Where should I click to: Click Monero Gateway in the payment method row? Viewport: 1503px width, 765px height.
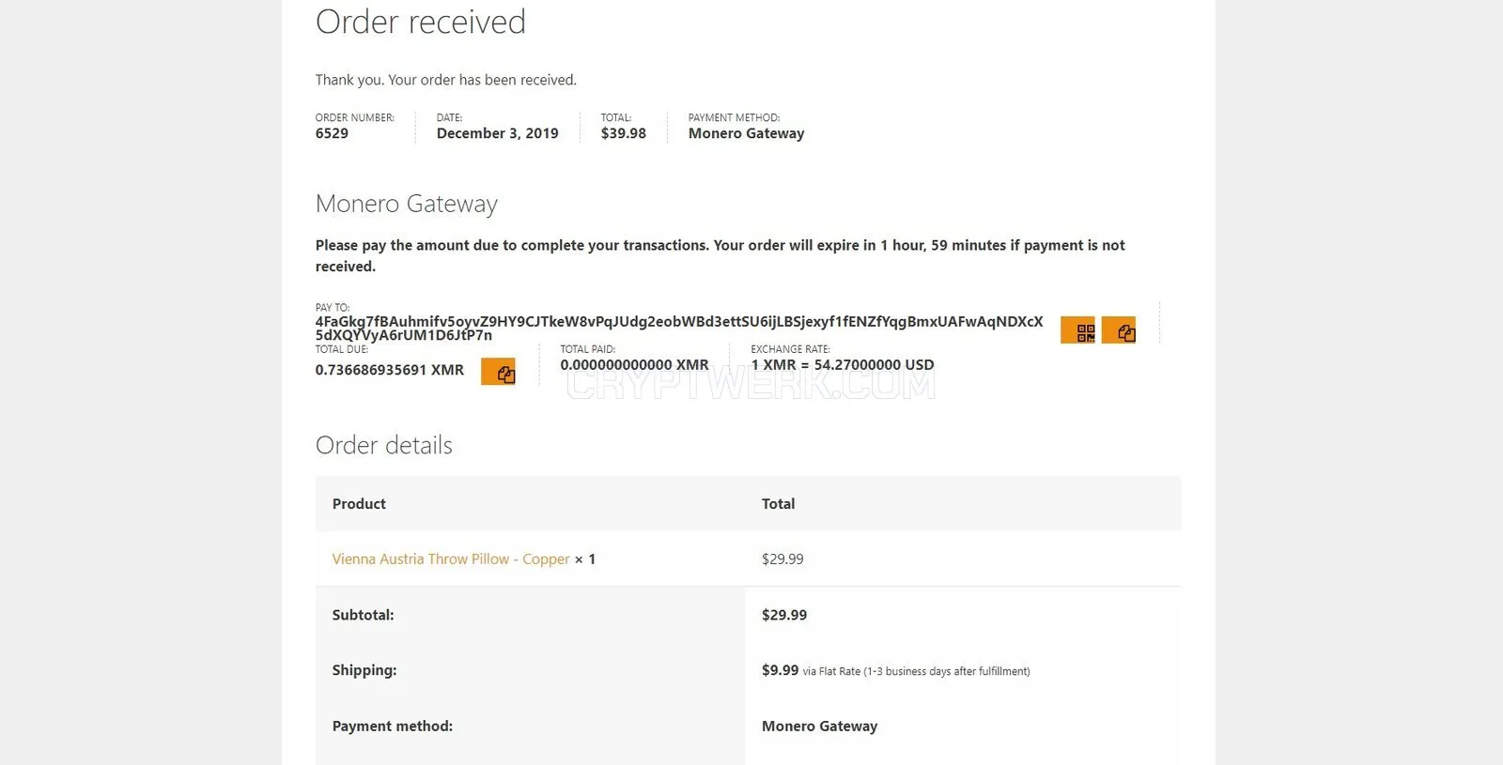click(x=819, y=726)
